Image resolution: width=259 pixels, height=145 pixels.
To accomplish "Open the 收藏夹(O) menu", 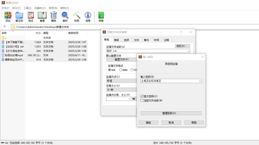I will point(40,8).
